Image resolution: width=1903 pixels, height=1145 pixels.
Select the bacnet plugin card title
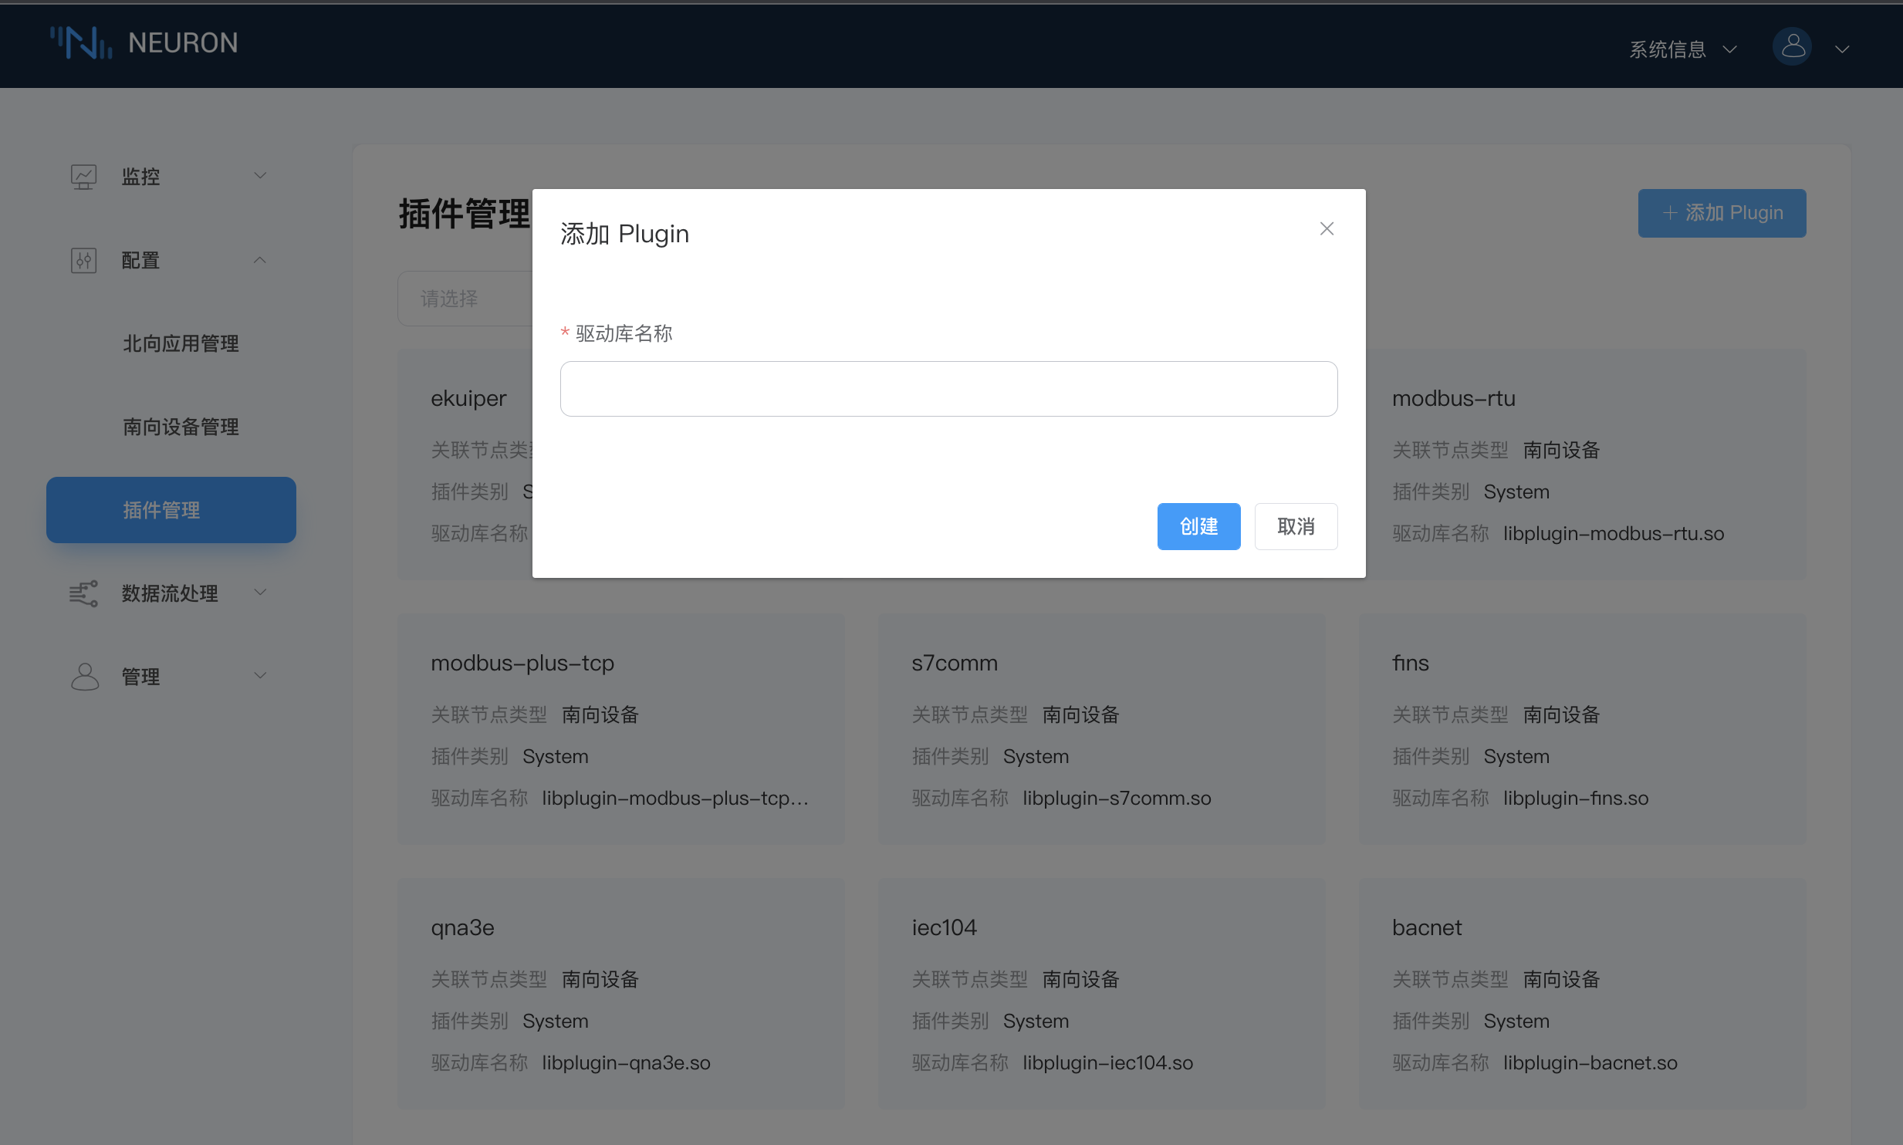point(1426,927)
